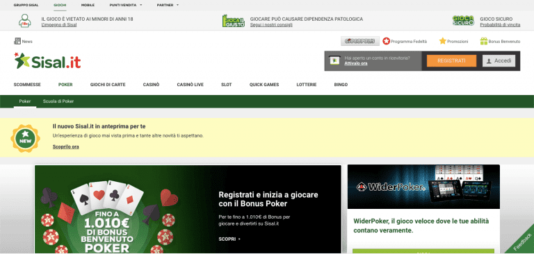Click the Scoprilo ora link
Viewport: 534px width, 254px height.
(x=66, y=147)
